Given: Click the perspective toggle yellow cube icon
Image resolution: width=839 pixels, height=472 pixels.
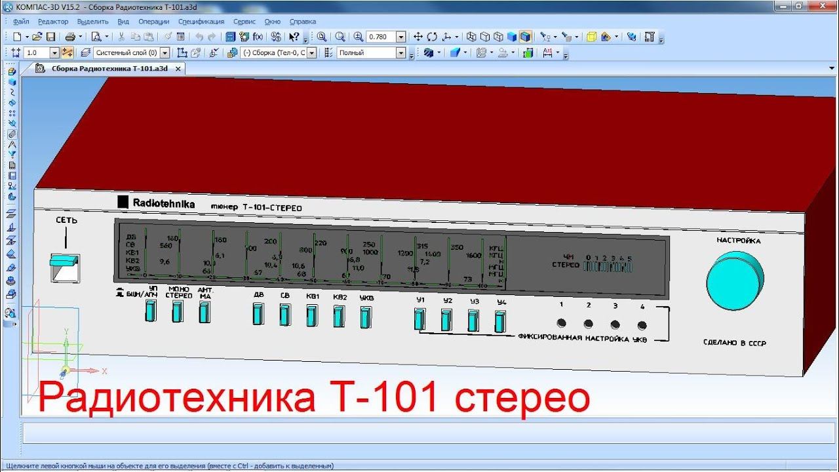Looking at the screenshot, I should click(x=592, y=37).
